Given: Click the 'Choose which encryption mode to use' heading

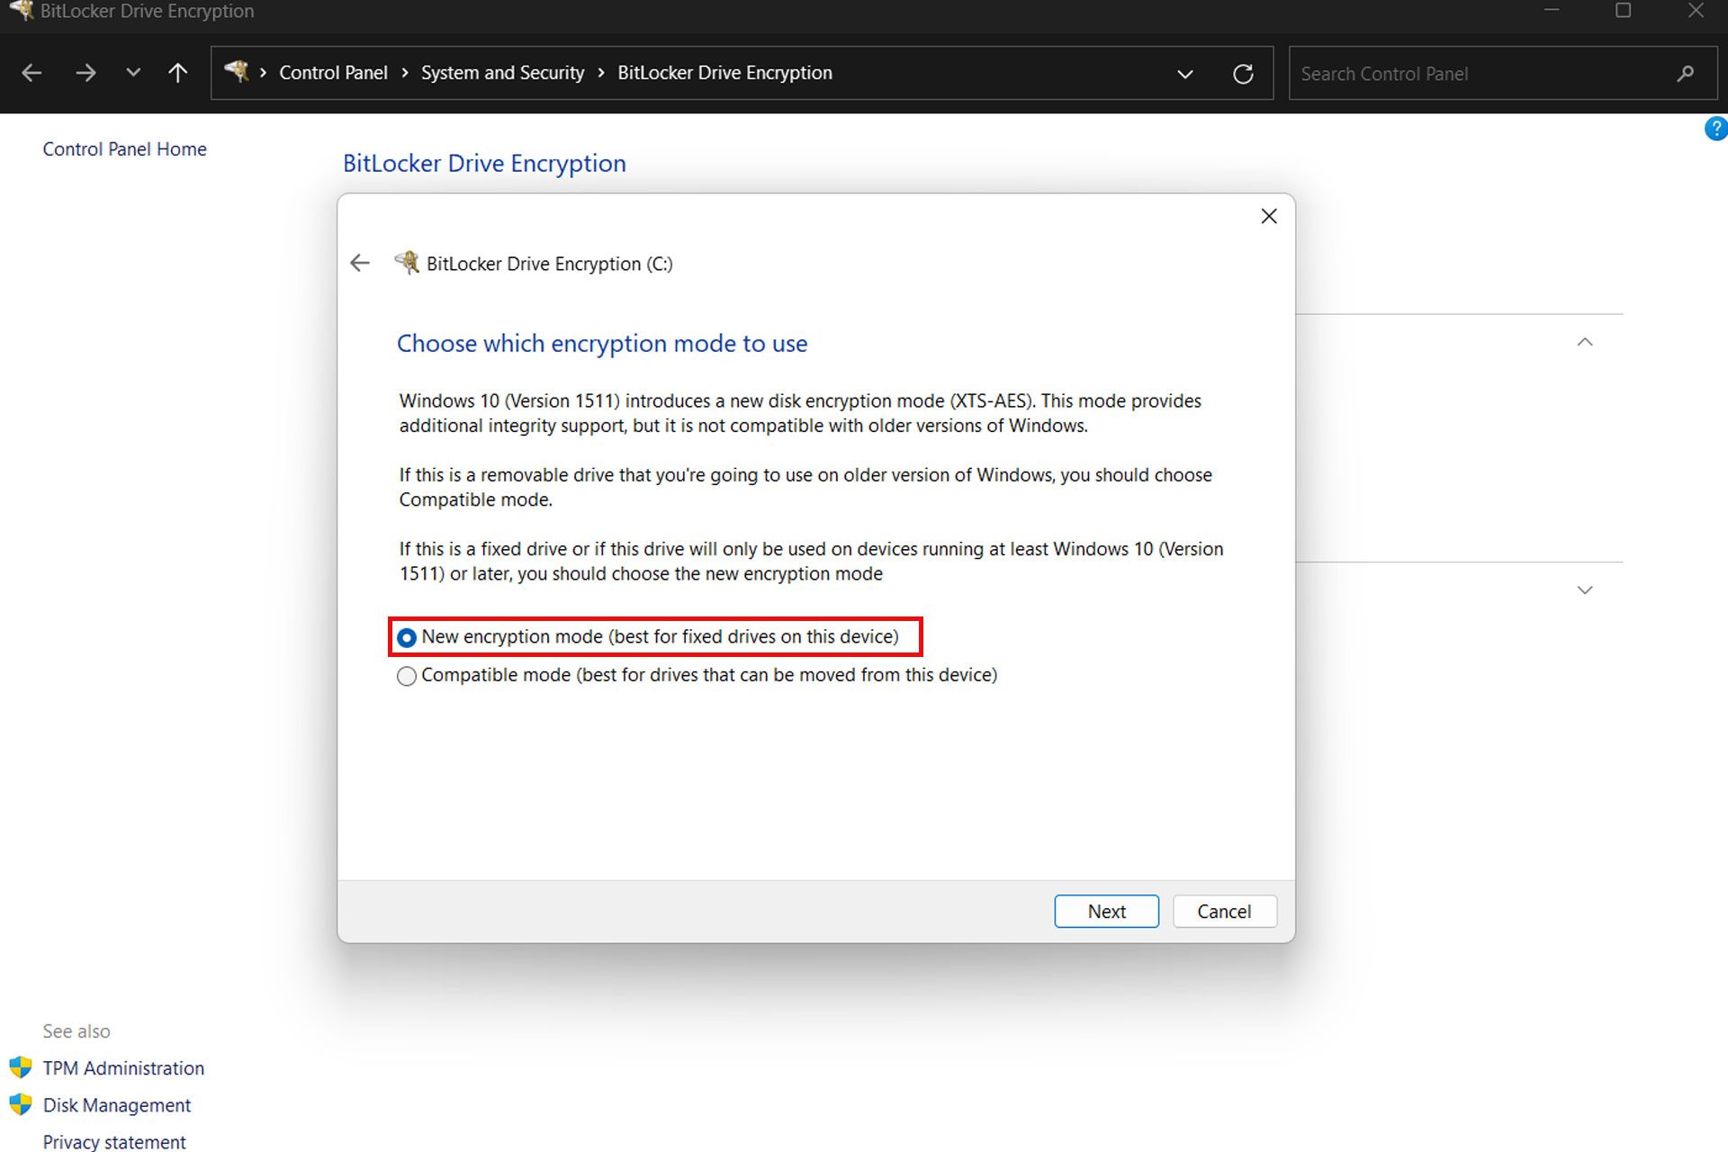Looking at the screenshot, I should pos(602,344).
